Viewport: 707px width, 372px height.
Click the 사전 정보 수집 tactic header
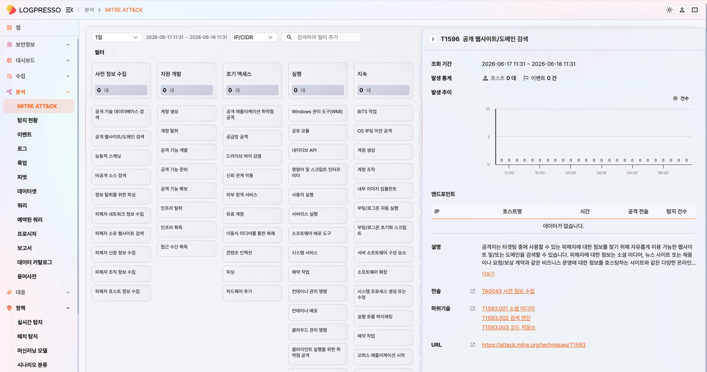pyautogui.click(x=121, y=81)
